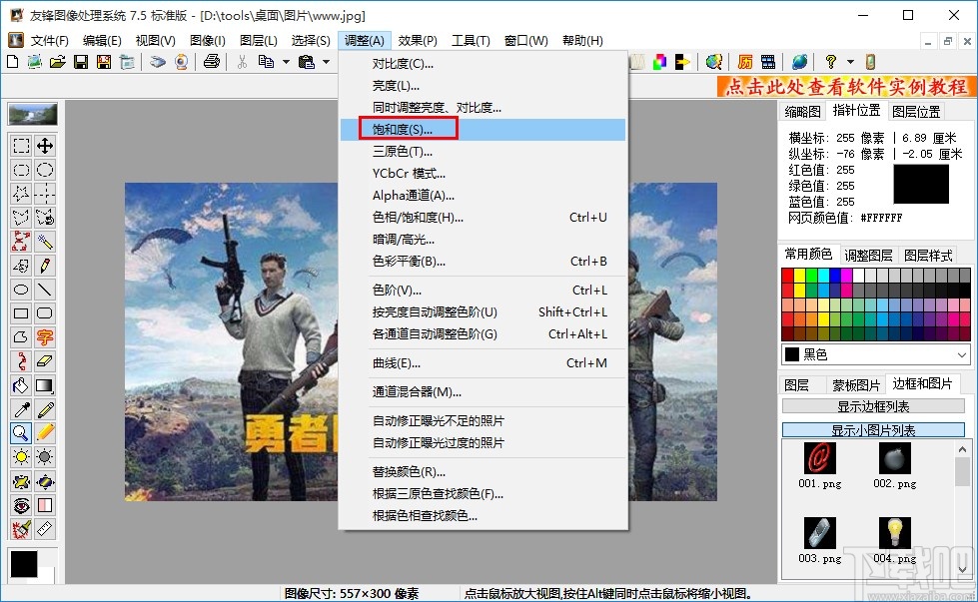Screen dimensions: 978x602
Task: Click the film strip toolbar icon
Action: pos(768,62)
